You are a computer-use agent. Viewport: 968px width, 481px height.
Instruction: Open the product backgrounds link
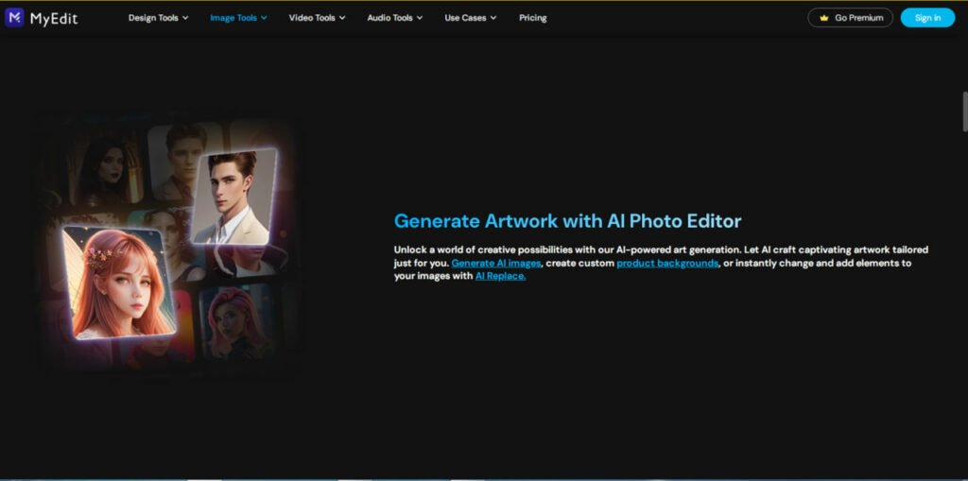pos(667,263)
